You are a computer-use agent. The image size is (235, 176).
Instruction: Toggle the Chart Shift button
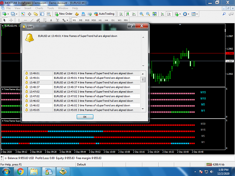(169, 14)
